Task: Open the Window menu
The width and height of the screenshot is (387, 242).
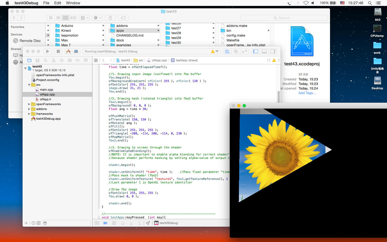Action: [x=73, y=3]
